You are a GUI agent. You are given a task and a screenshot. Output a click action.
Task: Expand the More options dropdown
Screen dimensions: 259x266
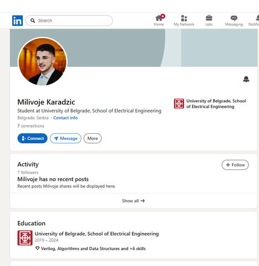pyautogui.click(x=92, y=138)
